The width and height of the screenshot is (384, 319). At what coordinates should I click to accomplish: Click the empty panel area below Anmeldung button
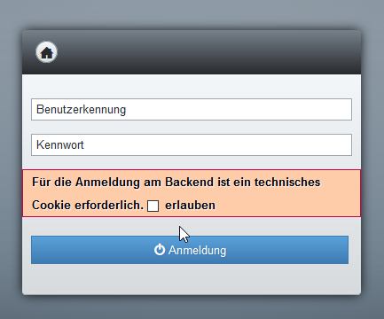pyautogui.click(x=192, y=279)
